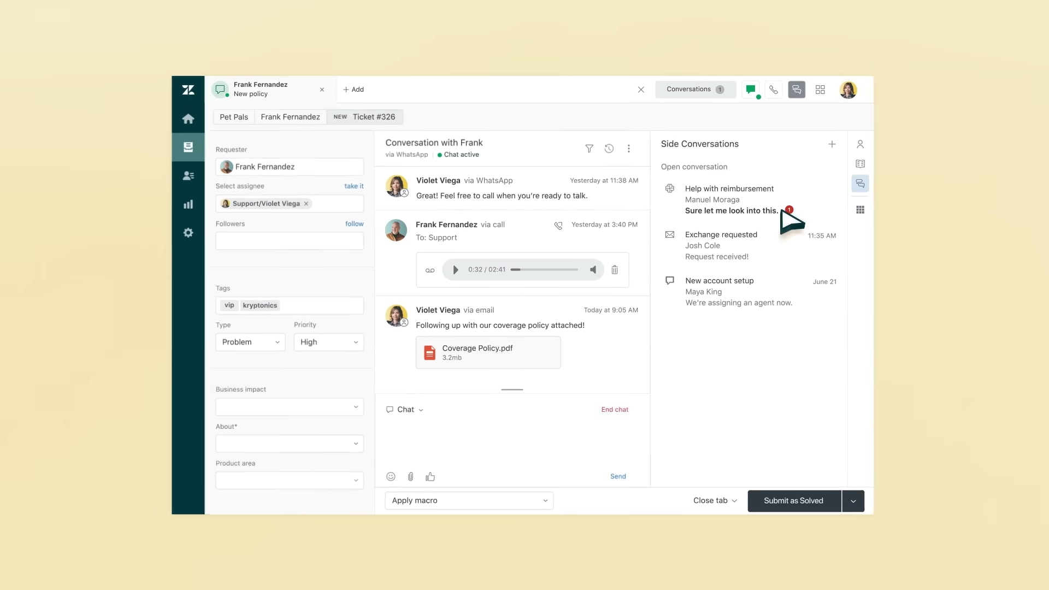Switch to the Pet Pals tab
The height and width of the screenshot is (590, 1049).
coord(234,116)
